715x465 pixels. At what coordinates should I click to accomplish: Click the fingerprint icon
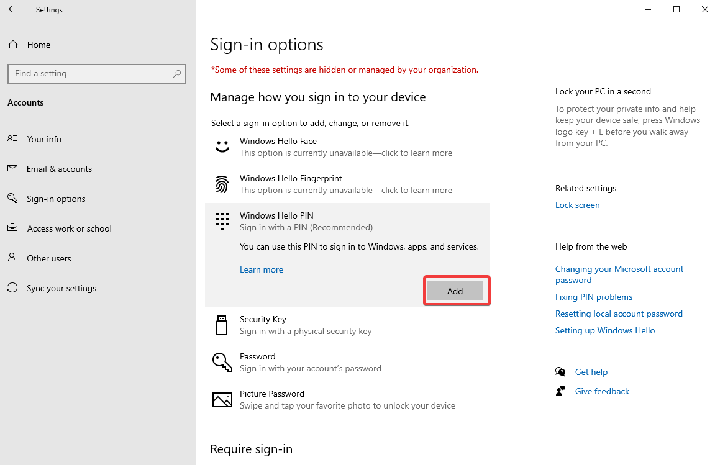222,184
